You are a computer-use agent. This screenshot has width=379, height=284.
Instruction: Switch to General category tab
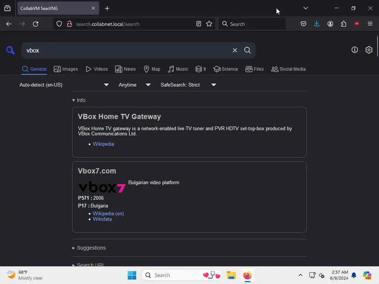point(34,69)
